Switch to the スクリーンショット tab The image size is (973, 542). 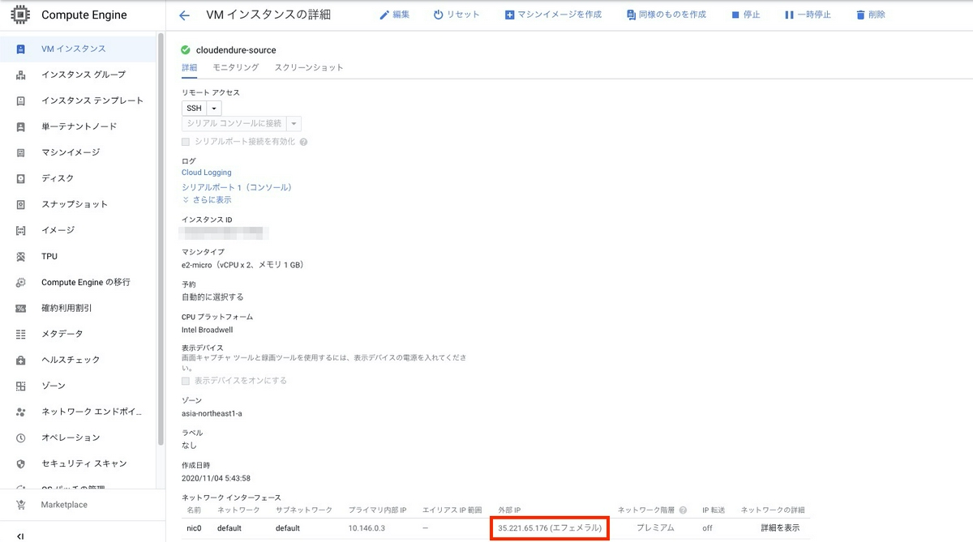coord(309,67)
